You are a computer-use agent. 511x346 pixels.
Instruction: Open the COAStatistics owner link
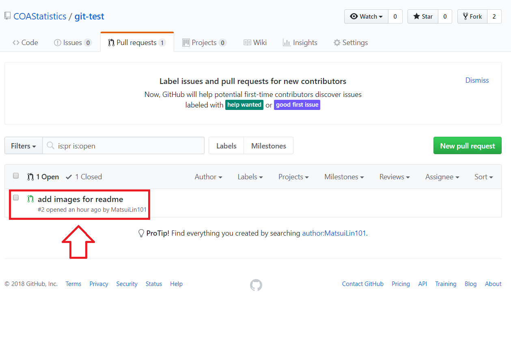40,16
